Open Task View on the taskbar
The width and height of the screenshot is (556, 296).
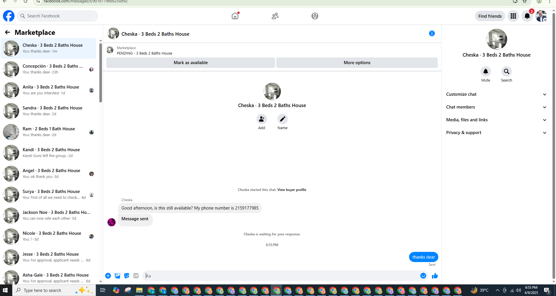(x=103, y=290)
